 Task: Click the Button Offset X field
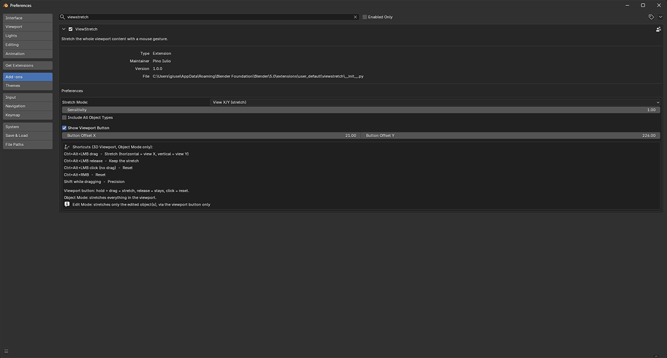point(211,135)
